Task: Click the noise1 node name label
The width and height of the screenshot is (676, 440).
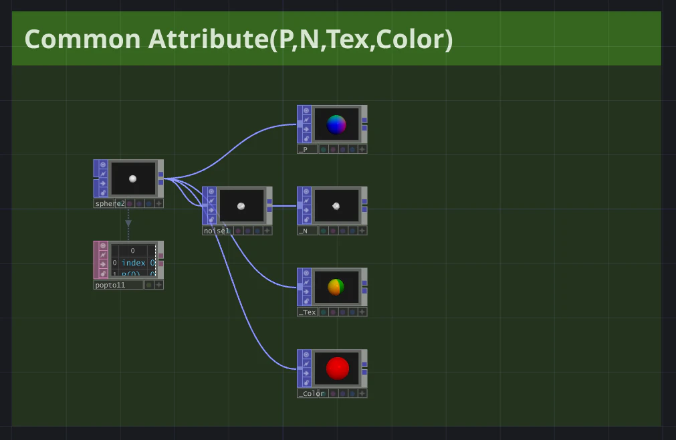Action: [x=217, y=231]
